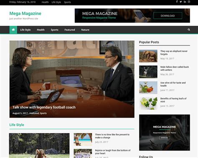Screen dimensions: 198x158
Task: Open the Talk show with legendary football coach headline
Action: (x=44, y=107)
